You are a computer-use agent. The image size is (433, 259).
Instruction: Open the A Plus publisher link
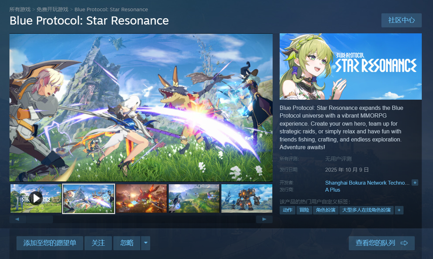click(x=333, y=190)
